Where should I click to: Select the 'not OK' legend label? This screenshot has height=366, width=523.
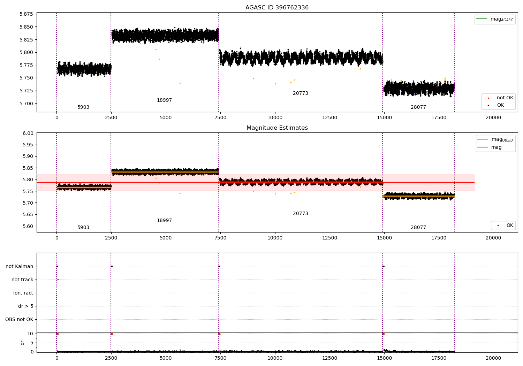click(x=505, y=98)
